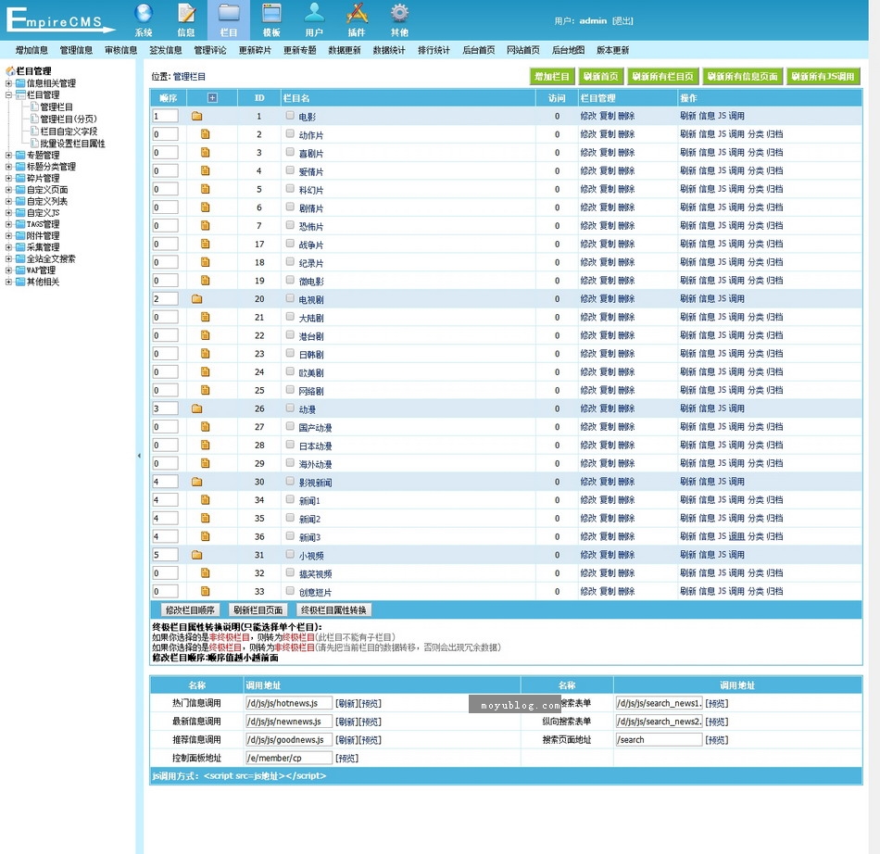Tick the checkbox beside 电视剧
The width and height of the screenshot is (880, 854).
click(290, 298)
